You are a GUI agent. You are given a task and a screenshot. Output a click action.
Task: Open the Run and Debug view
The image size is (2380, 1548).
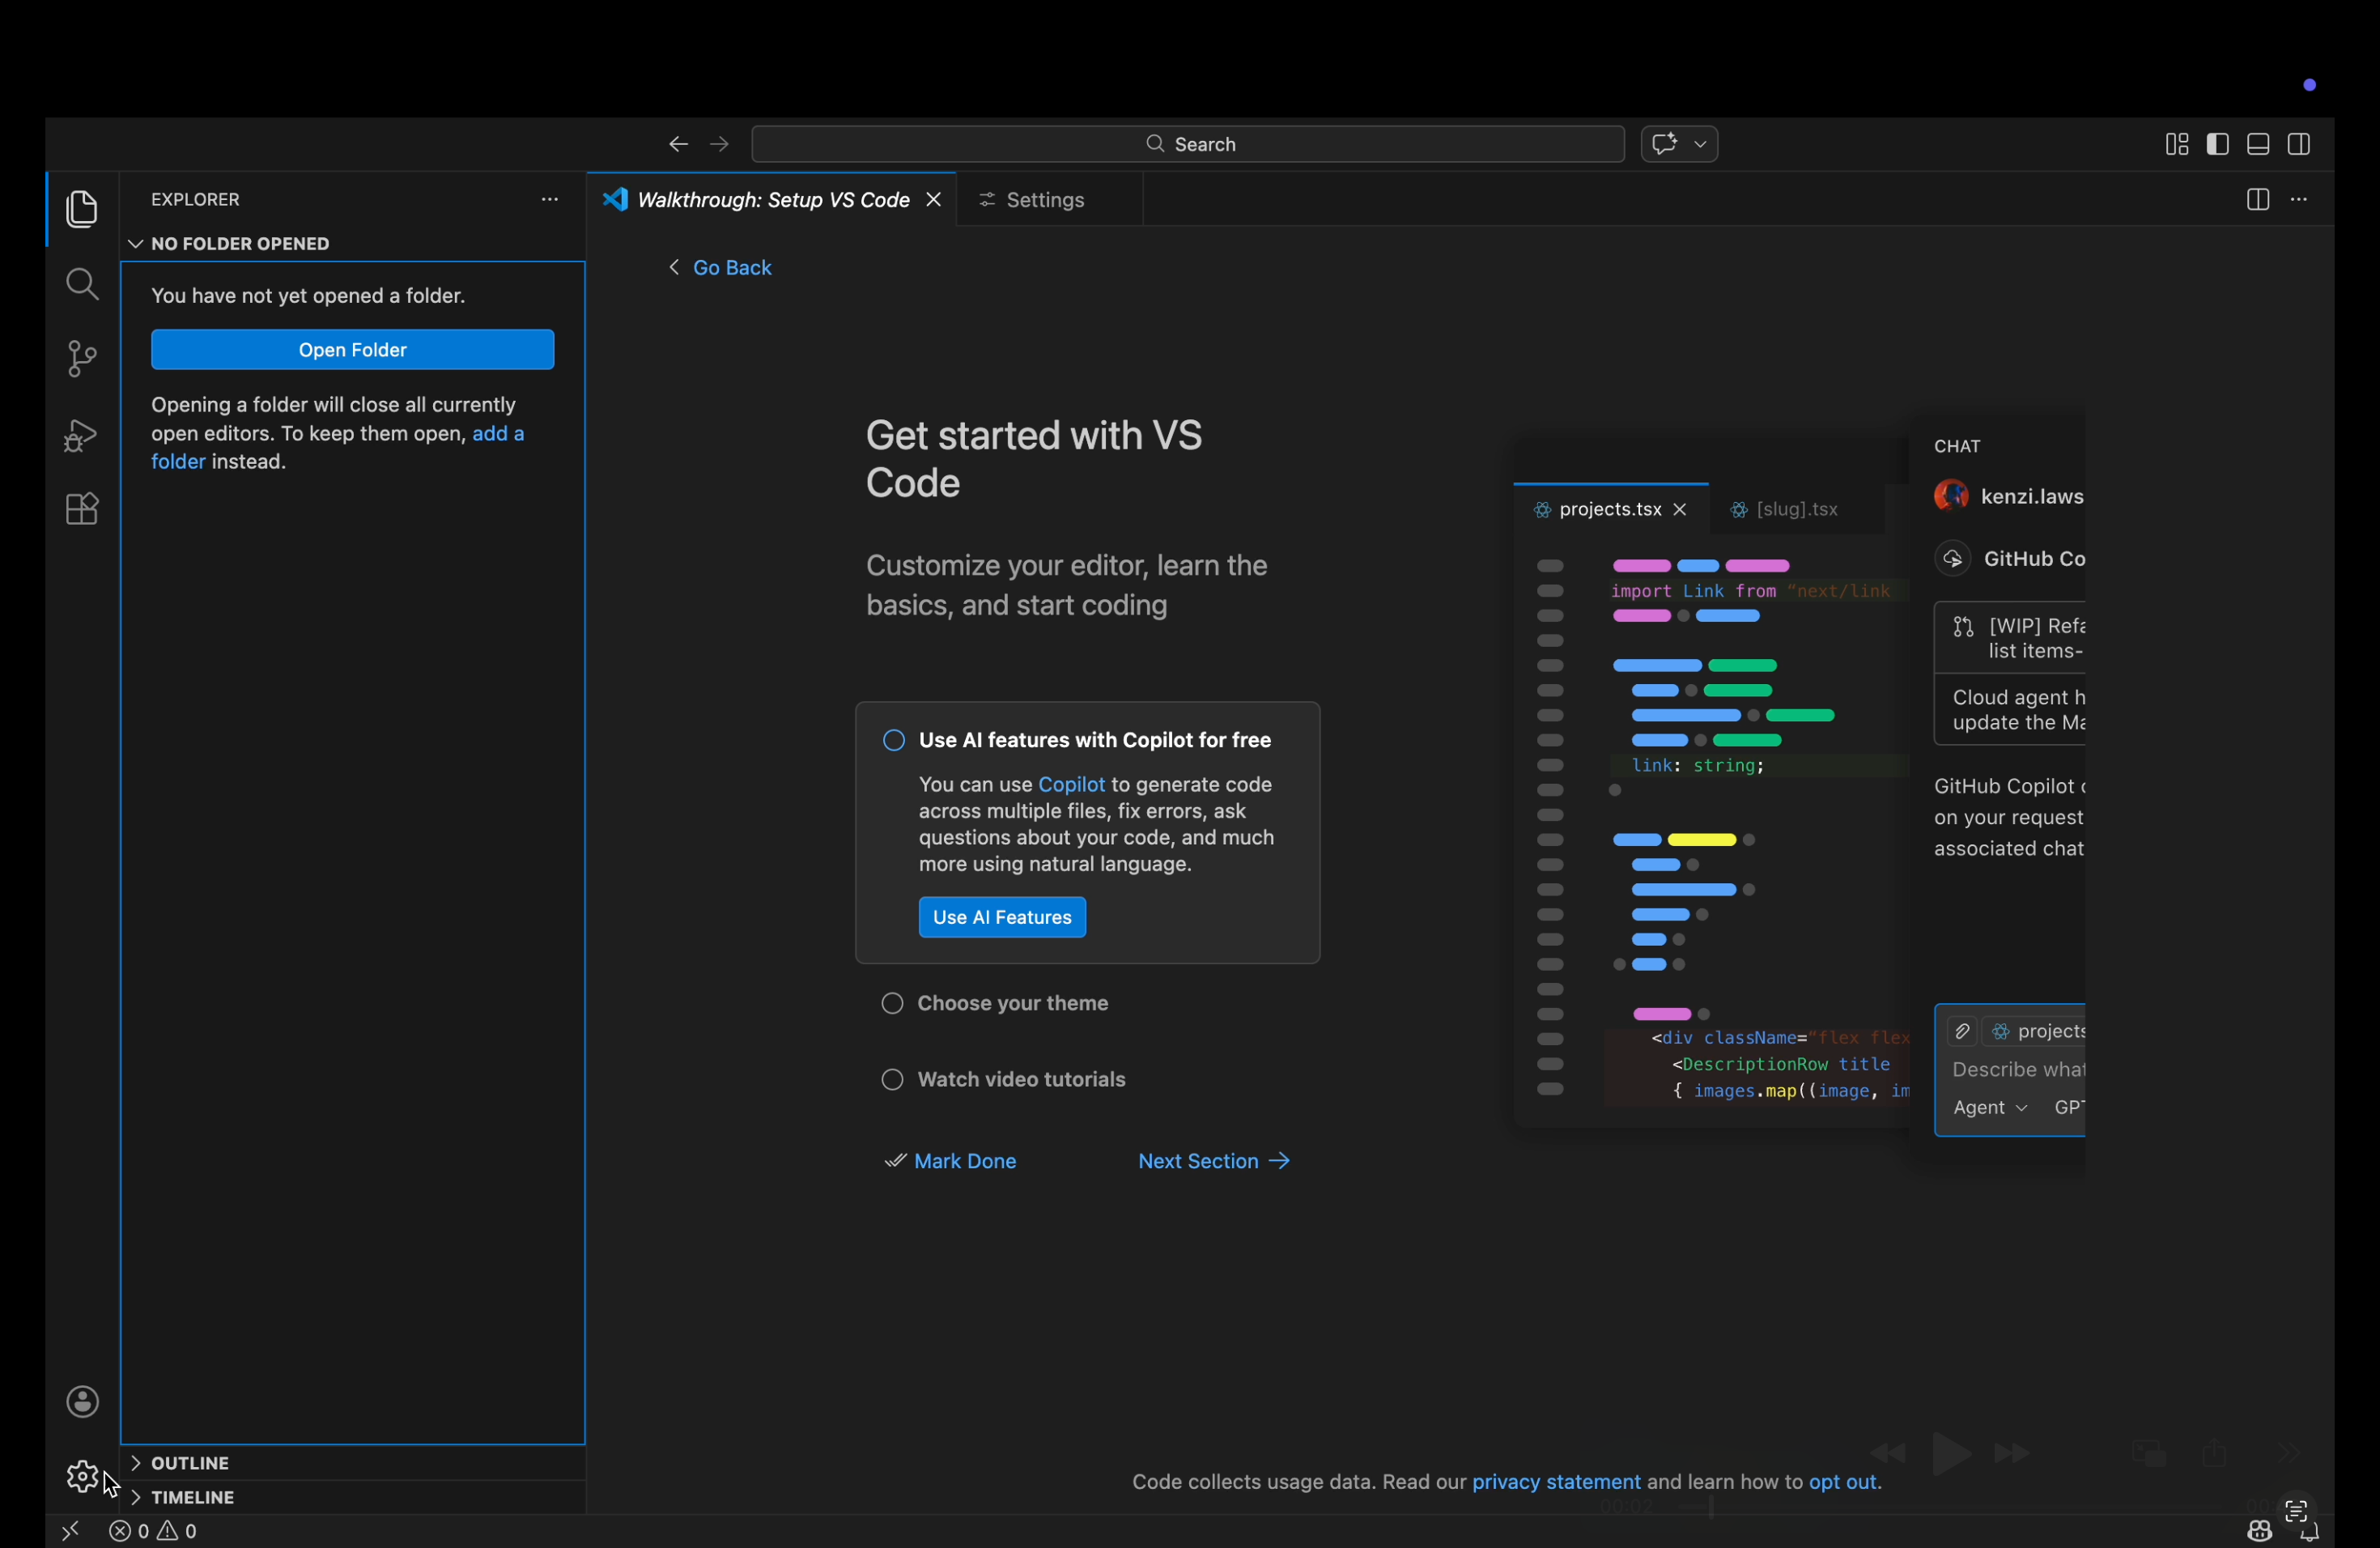pos(82,435)
